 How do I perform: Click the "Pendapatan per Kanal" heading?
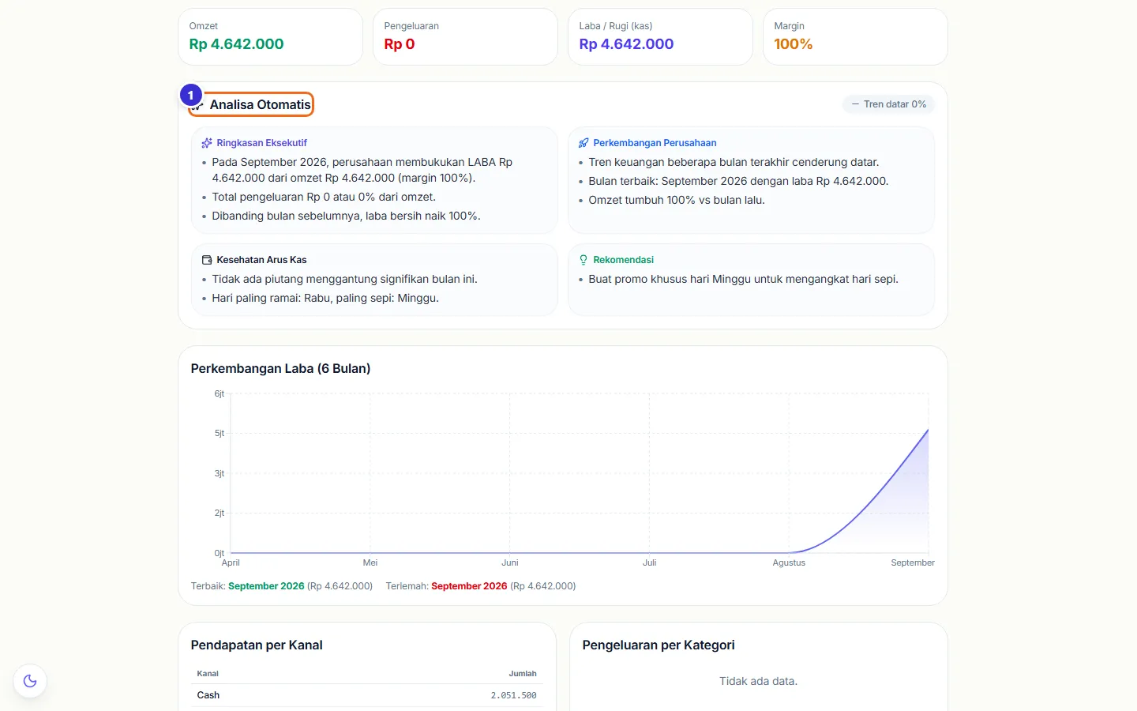[257, 645]
